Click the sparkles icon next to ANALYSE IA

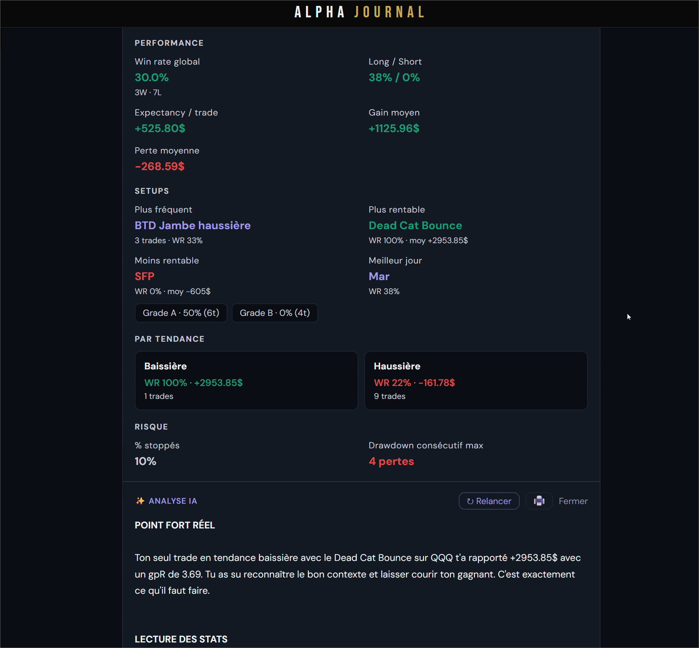[x=140, y=501]
